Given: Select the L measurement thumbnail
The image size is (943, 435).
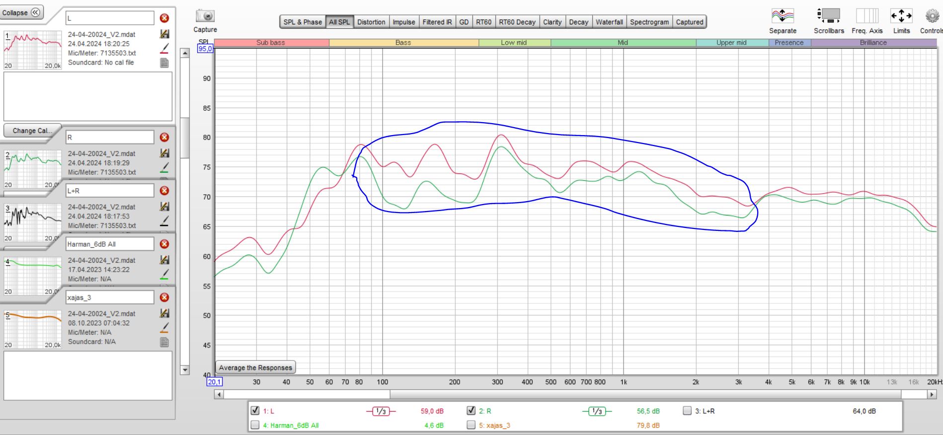Looking at the screenshot, I should (x=33, y=50).
